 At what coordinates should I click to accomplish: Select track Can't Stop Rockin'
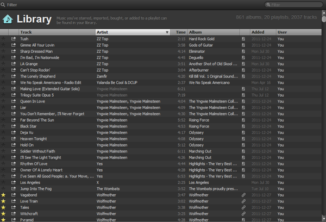35,70
